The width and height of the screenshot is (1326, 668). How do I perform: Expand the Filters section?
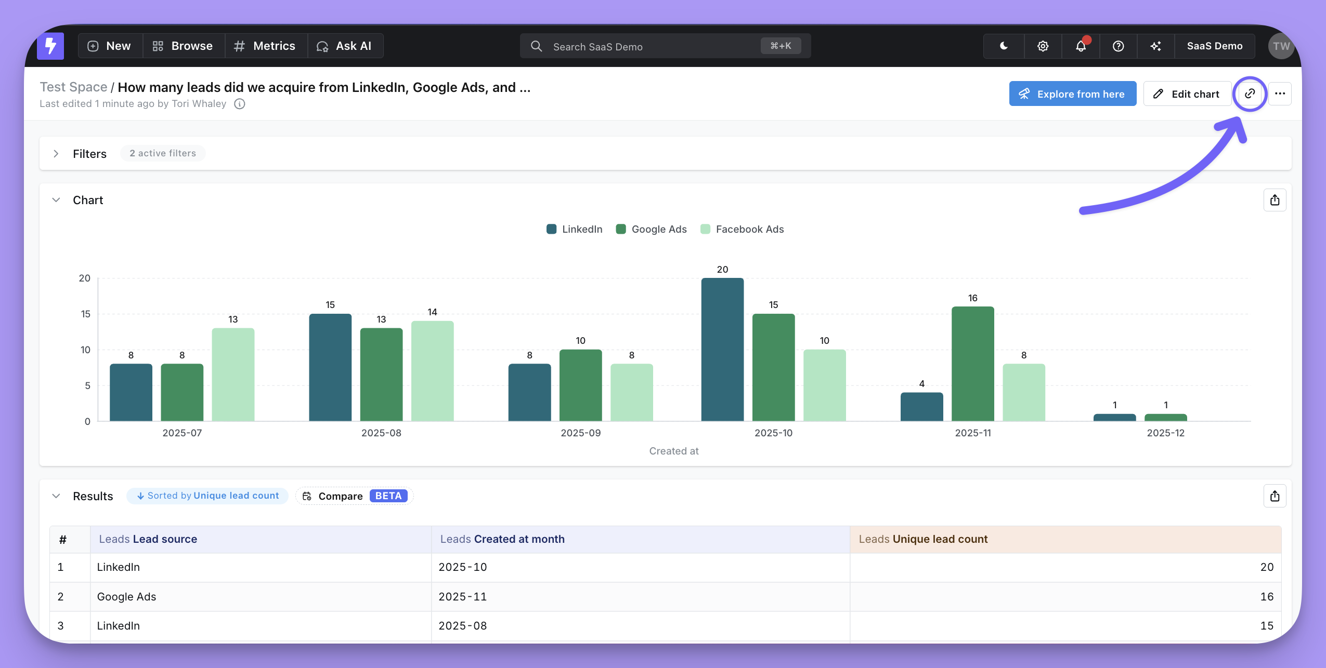coord(56,154)
